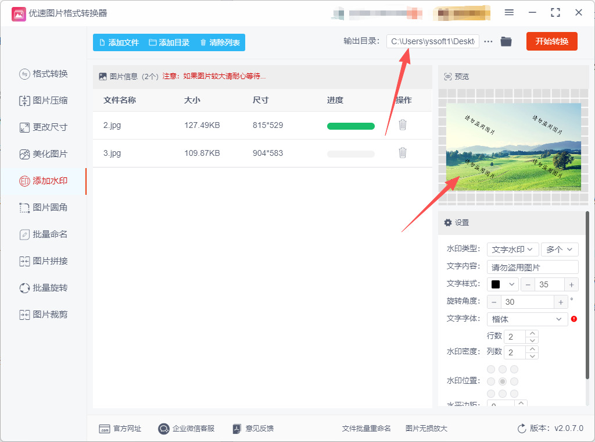Screen dimensions: 595x442
Task: Click the font size value 35 field
Action: 550,284
